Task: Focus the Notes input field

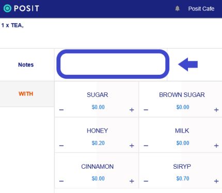Action: 113,64
